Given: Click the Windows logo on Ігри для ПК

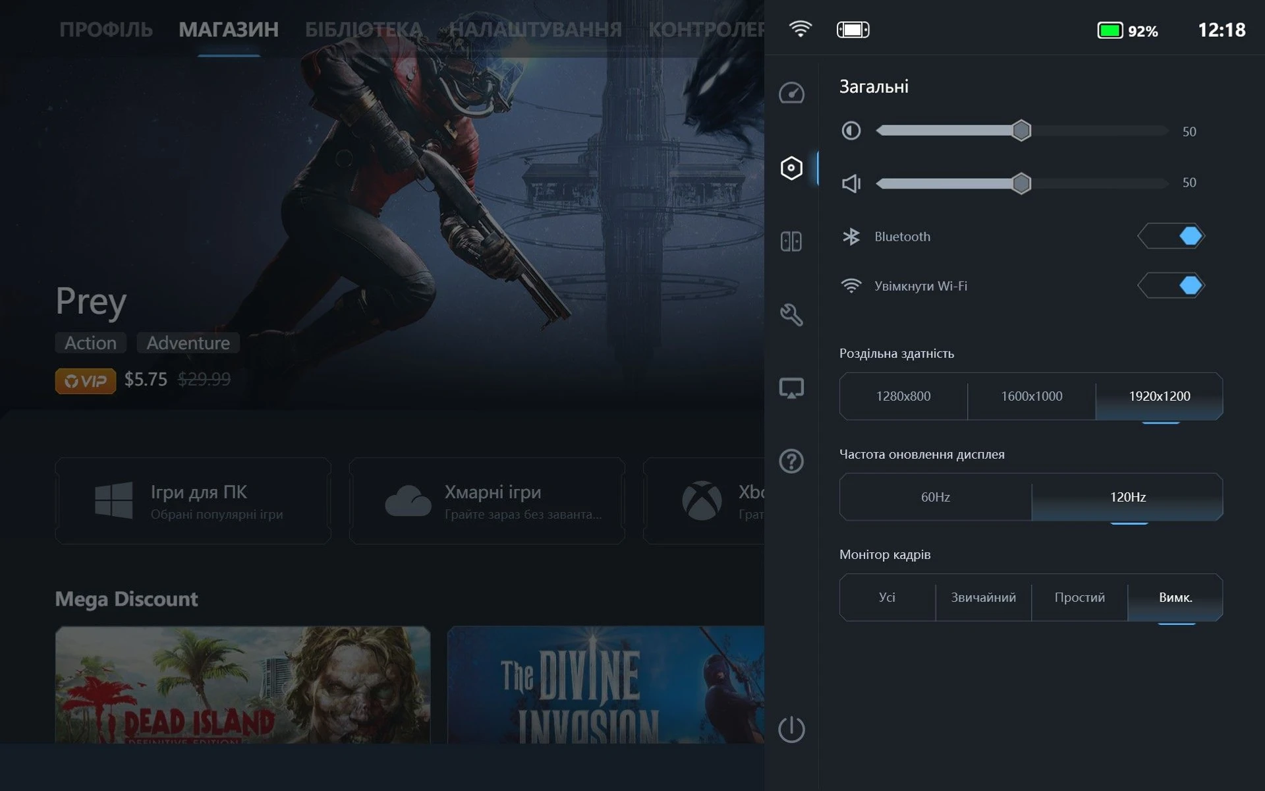Looking at the screenshot, I should pos(113,500).
